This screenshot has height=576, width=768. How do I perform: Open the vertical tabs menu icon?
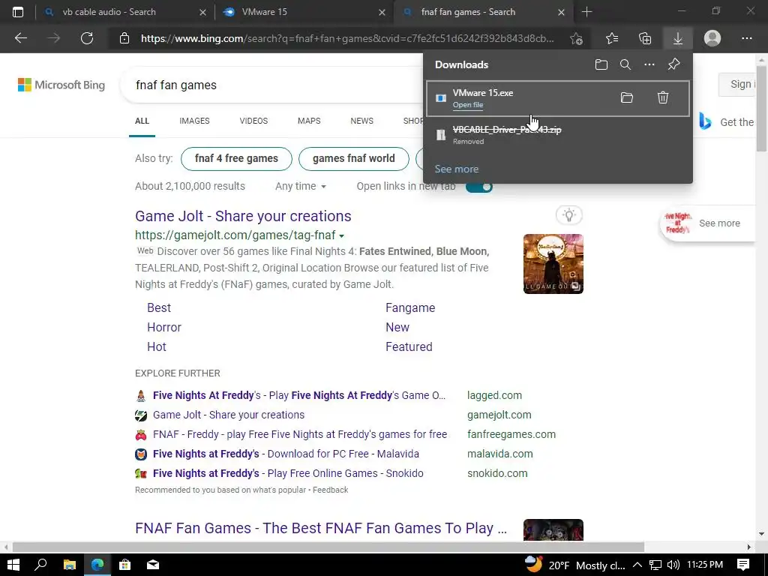(18, 12)
